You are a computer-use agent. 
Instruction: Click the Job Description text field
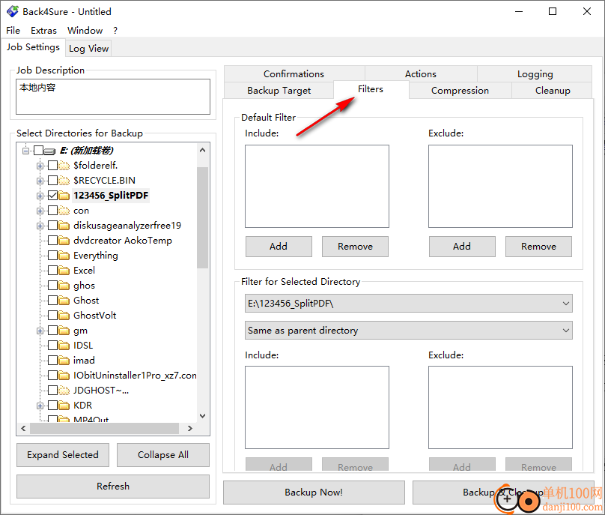pyautogui.click(x=113, y=97)
